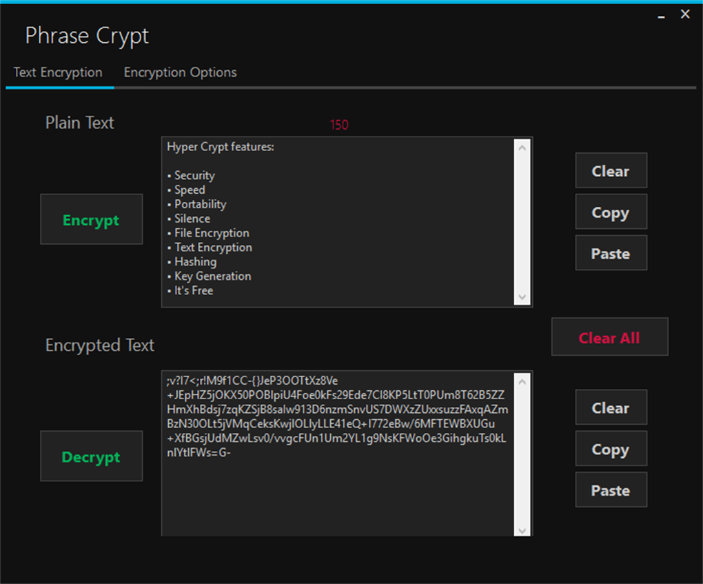Click the green Decrypt button

92,456
